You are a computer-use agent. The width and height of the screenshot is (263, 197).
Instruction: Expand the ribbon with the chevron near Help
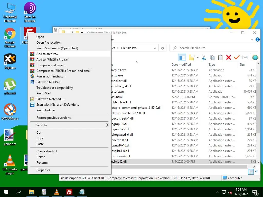point(252,40)
